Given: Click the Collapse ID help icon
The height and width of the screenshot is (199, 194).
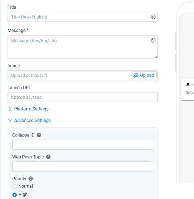Looking at the screenshot, I should [39, 135].
